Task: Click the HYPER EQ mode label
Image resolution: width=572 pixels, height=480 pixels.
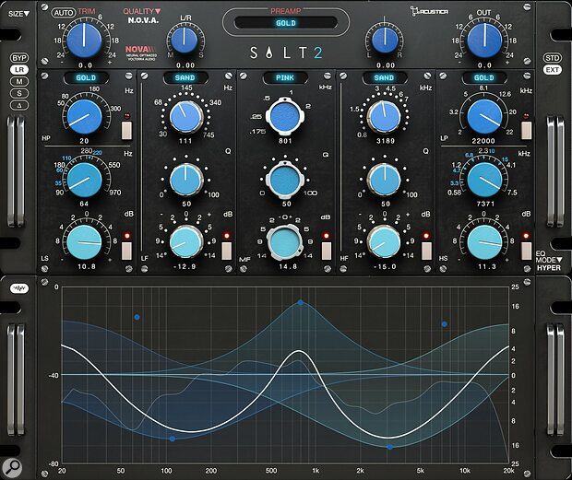Action: (x=549, y=268)
